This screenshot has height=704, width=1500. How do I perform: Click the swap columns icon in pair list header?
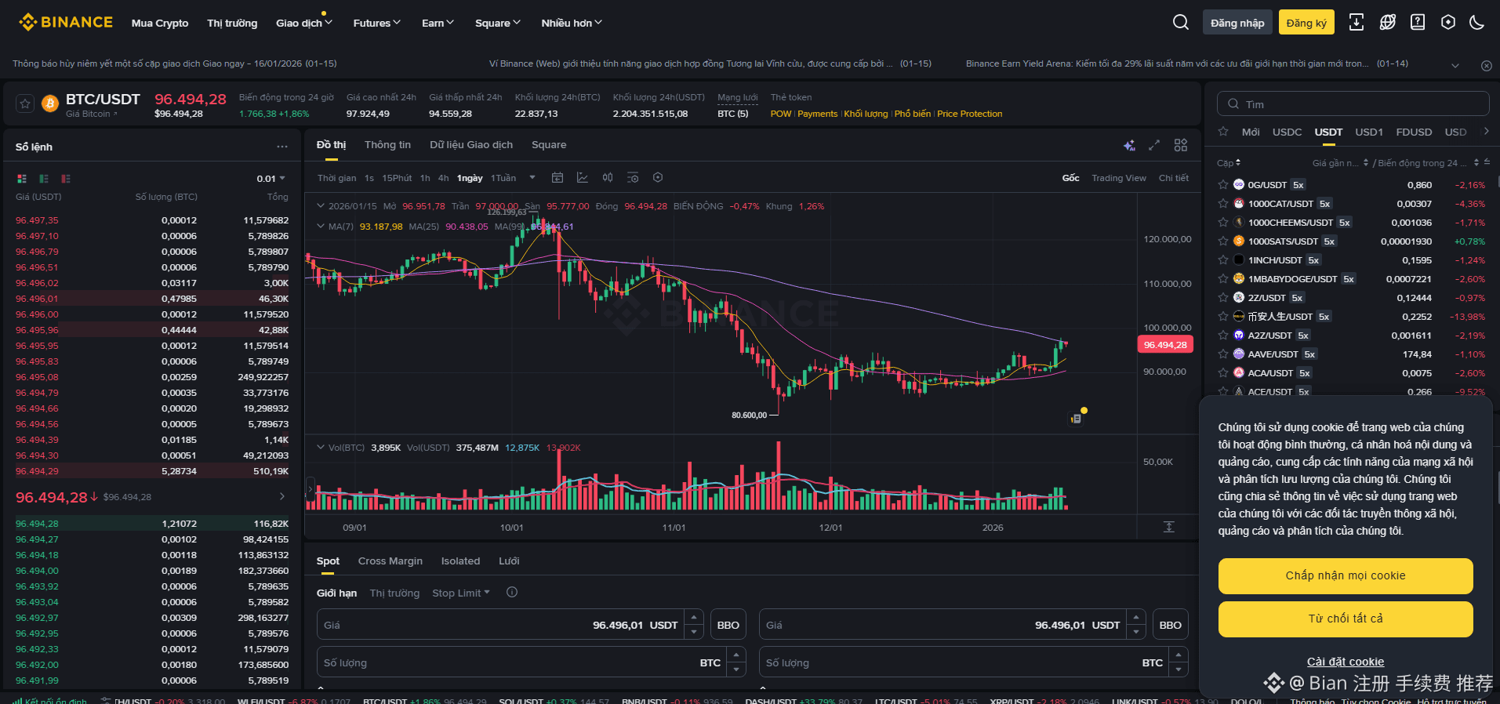click(1487, 162)
